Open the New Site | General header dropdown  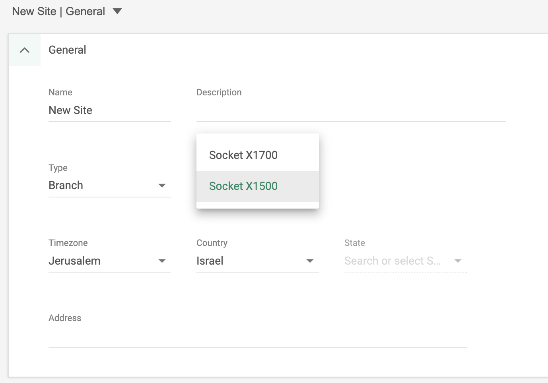[117, 12]
